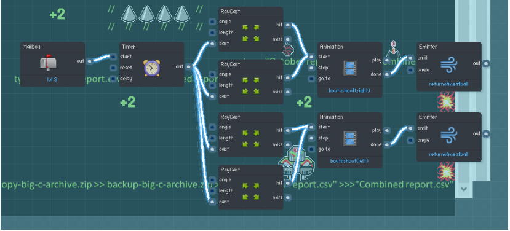Click the green arrows icon in the topmost RayCast node

251,33
